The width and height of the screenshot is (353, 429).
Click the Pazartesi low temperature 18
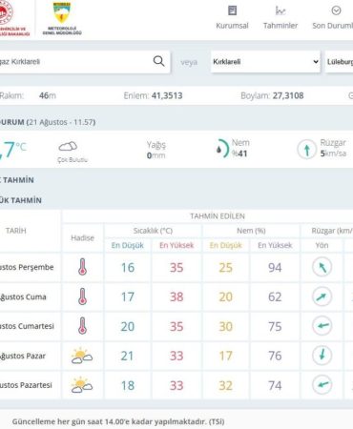click(128, 385)
